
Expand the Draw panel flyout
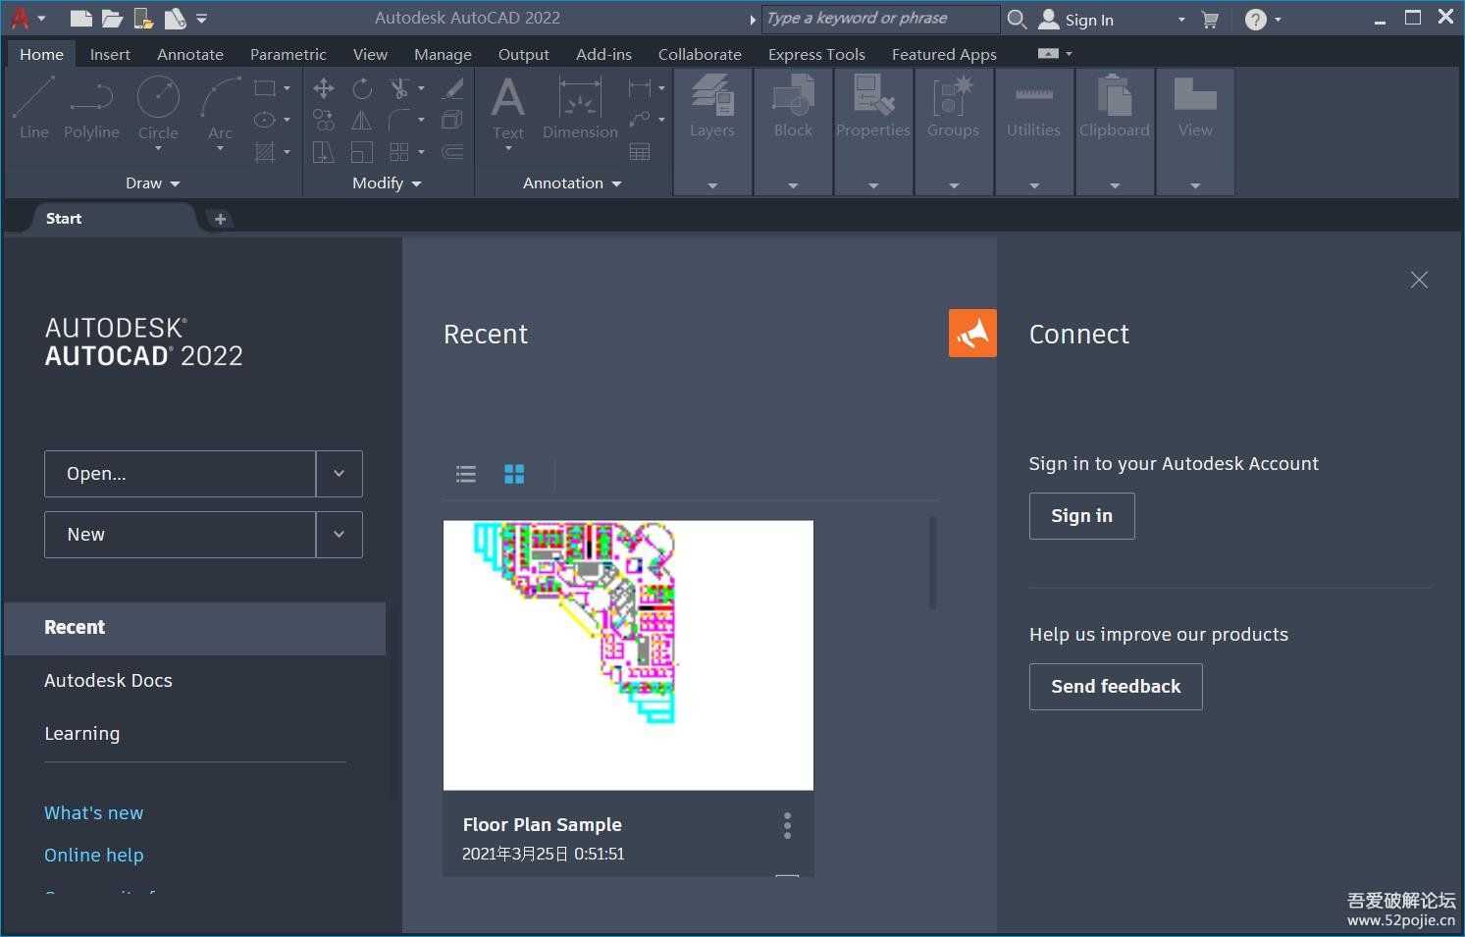pos(152,183)
